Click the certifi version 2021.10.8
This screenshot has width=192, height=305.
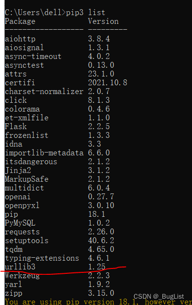(107, 83)
